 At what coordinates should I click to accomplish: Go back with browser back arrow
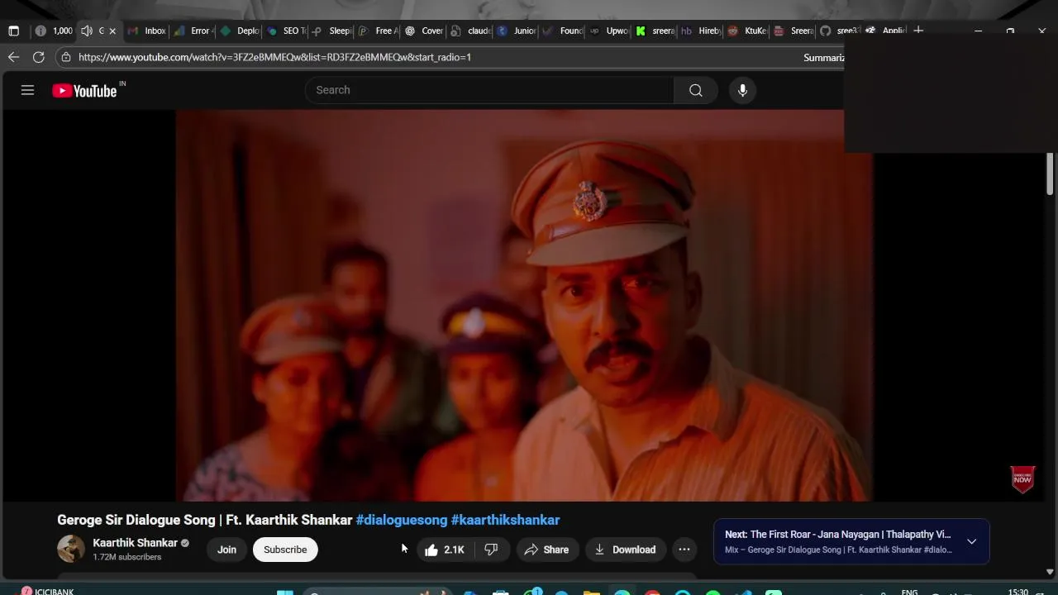(x=13, y=57)
